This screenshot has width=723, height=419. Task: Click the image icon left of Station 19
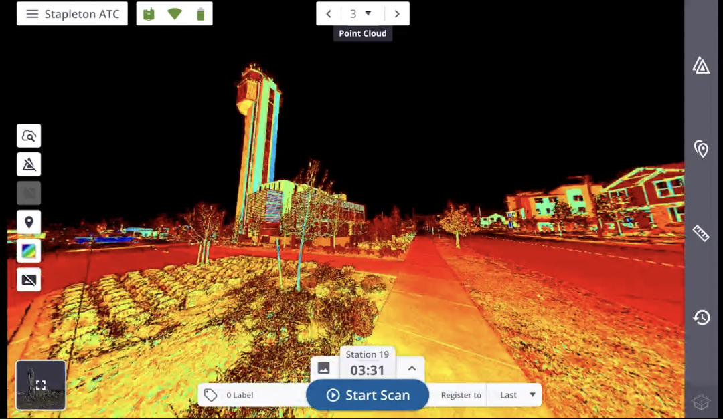coord(324,368)
